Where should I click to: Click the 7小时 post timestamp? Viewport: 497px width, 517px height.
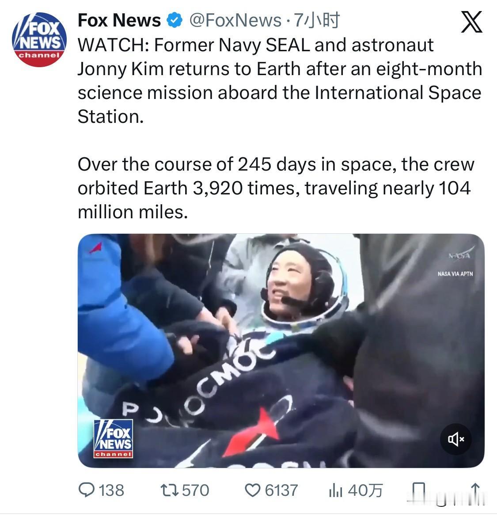click(x=317, y=20)
